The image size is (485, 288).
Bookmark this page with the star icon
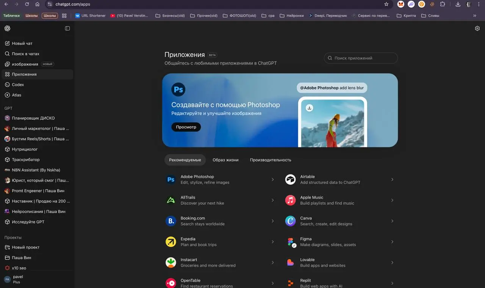[x=386, y=4]
